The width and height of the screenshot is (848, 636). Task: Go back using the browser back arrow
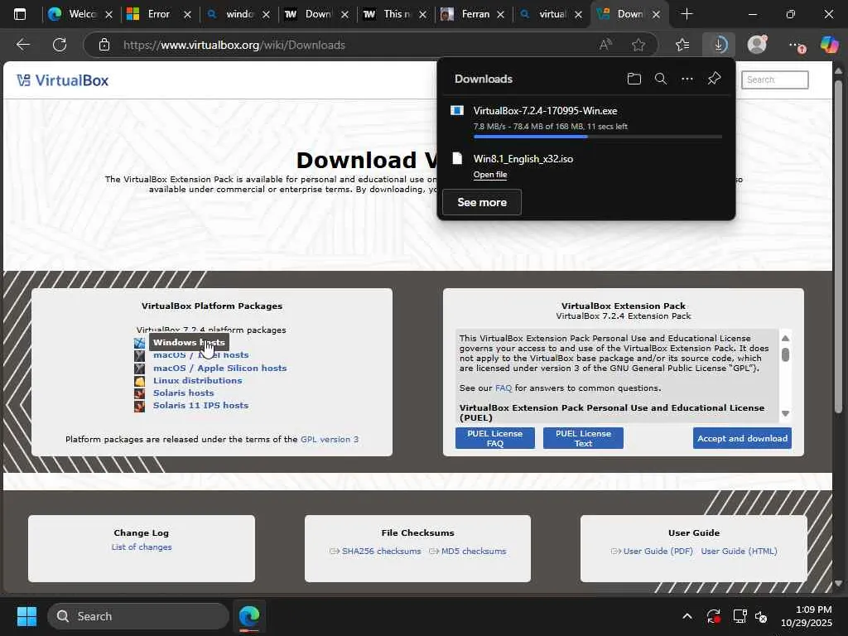[x=22, y=45]
